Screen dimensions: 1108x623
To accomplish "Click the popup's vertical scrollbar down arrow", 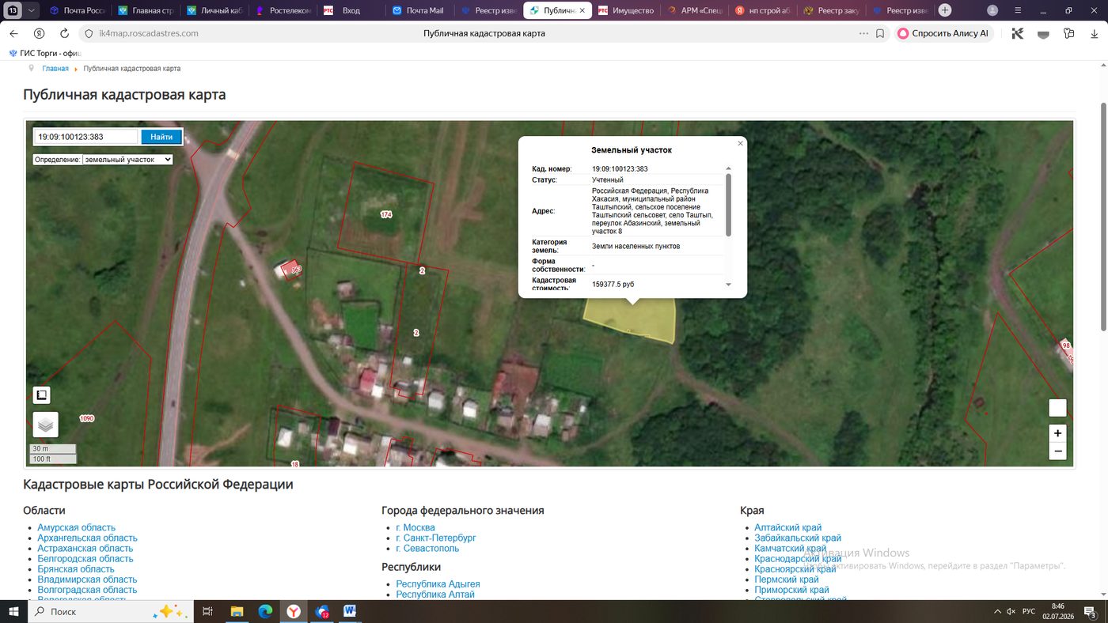I will pos(728,285).
